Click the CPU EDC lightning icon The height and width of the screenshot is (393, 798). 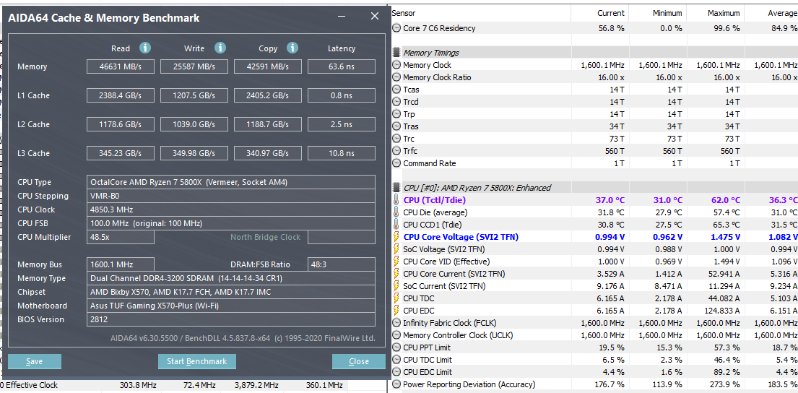(396, 311)
